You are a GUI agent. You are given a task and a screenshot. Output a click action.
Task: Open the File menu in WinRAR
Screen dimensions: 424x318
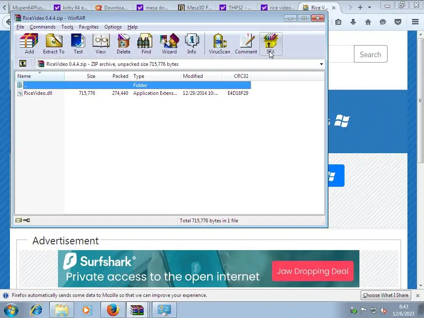20,27
